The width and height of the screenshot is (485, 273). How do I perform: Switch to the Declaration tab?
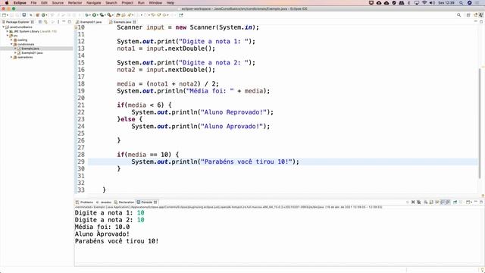click(x=124, y=202)
